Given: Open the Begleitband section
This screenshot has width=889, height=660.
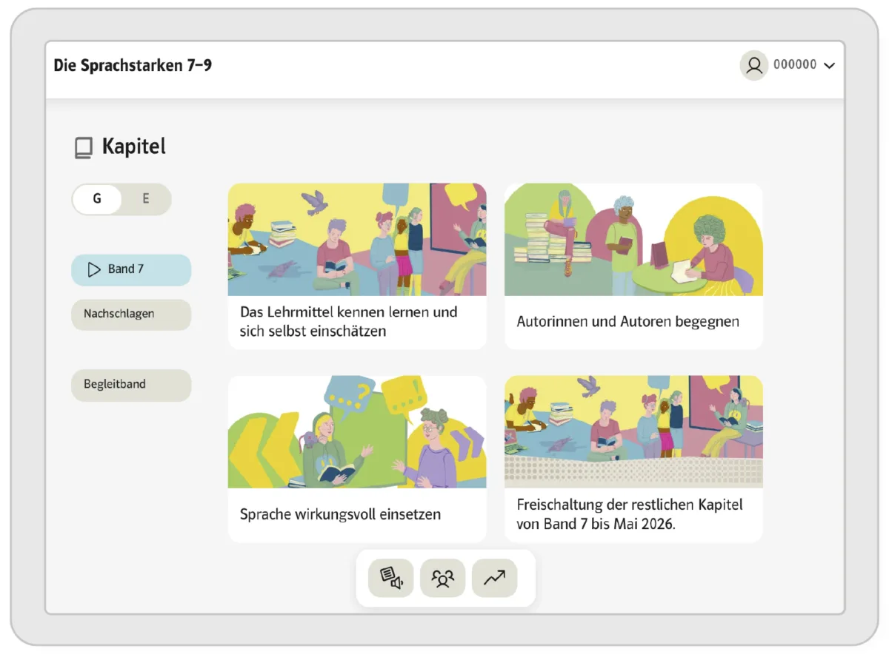Looking at the screenshot, I should pyautogui.click(x=131, y=385).
